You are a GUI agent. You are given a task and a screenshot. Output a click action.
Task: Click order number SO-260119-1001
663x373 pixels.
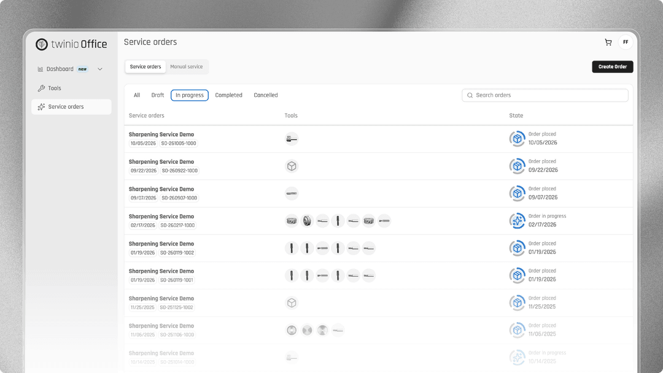pos(176,280)
